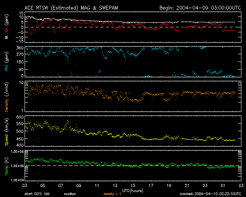Click the start DOY: 100 text

[37, 194]
